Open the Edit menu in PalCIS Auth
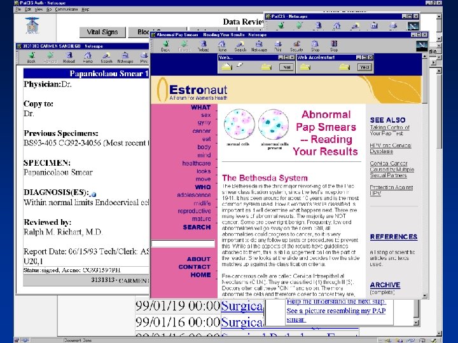The height and width of the screenshot is (343, 458). [x=28, y=10]
